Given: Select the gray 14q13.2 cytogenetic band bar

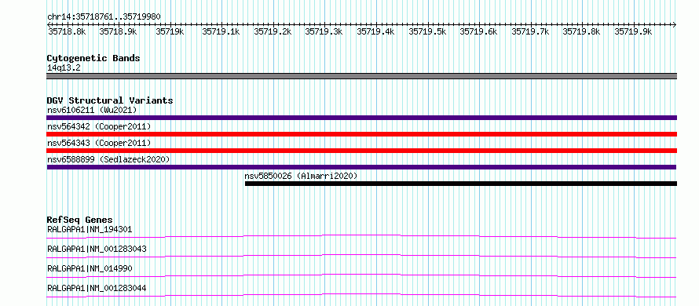Looking at the screenshot, I should coord(362,76).
